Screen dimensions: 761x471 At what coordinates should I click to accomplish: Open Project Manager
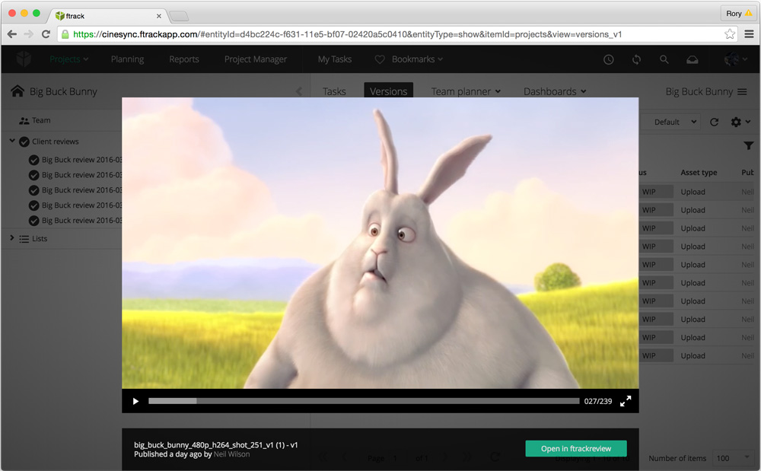255,59
